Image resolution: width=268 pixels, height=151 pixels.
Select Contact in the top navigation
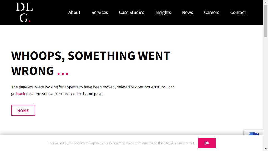point(238,13)
